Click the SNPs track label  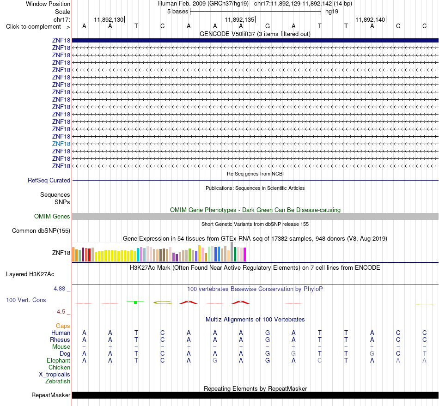(x=62, y=202)
